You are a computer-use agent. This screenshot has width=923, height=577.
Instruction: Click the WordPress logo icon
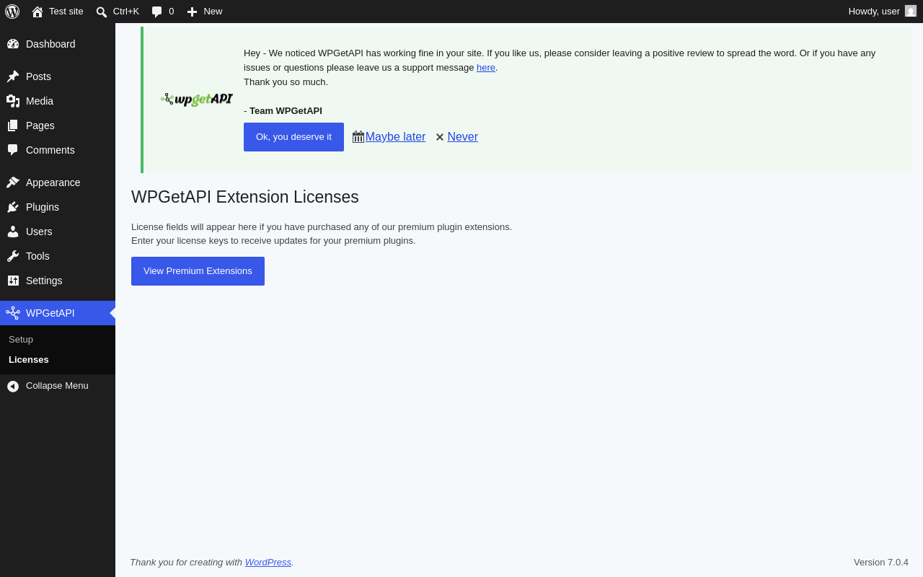point(12,12)
